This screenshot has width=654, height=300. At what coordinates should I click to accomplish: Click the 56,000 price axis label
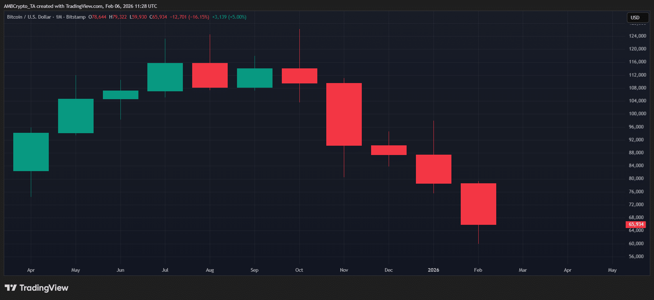point(636,256)
